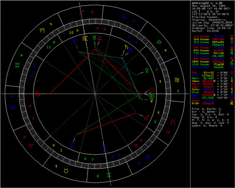Select the Mars symbol in house six
This screenshot has height=188, width=235.
147,118
